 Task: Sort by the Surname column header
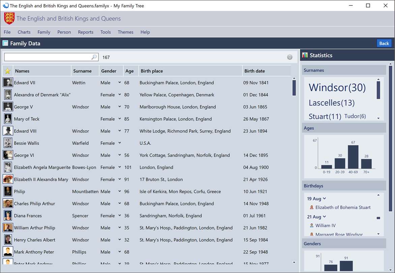[85, 71]
